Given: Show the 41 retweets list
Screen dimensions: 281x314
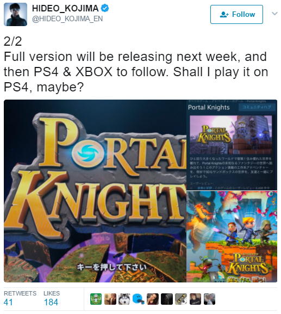Looking at the screenshot, I should [20, 299].
